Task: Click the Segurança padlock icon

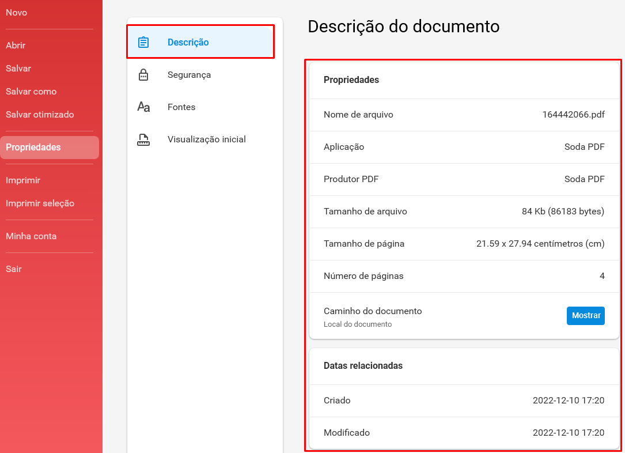Action: [143, 75]
